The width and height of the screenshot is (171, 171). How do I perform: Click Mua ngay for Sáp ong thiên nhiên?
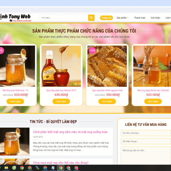pos(107,101)
